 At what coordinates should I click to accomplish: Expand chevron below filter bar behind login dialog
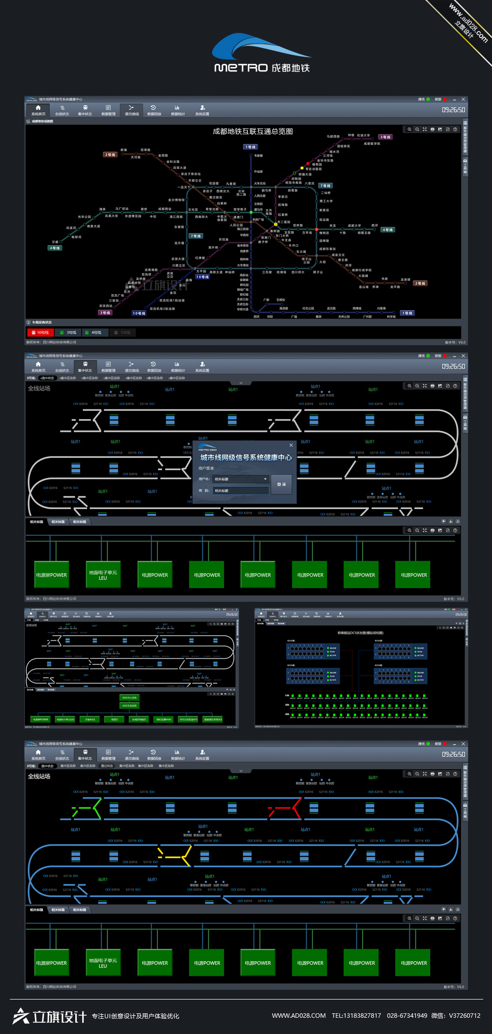[x=241, y=383]
